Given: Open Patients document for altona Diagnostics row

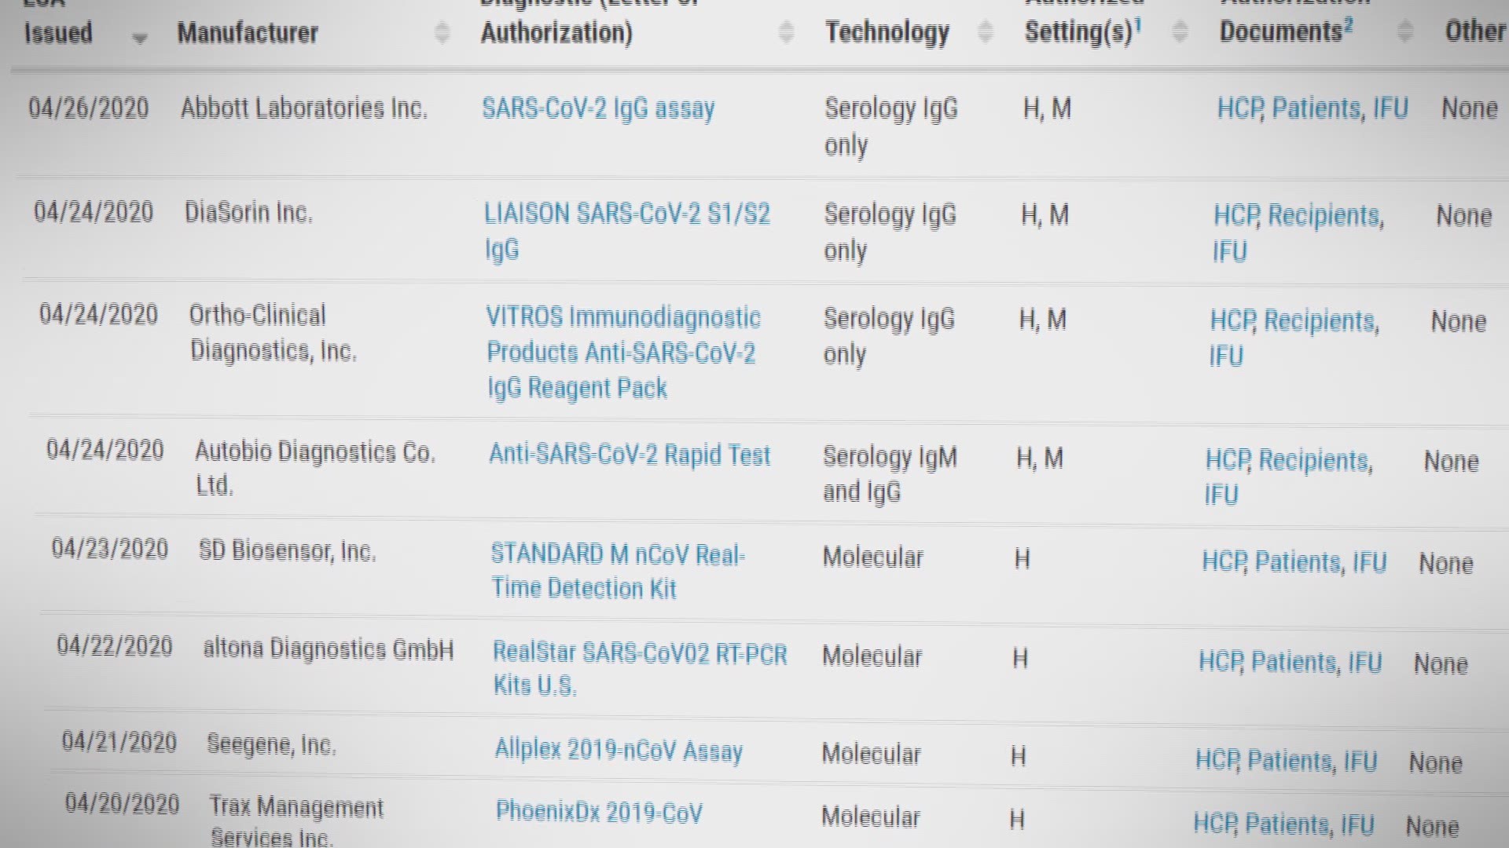Looking at the screenshot, I should pyautogui.click(x=1295, y=663).
